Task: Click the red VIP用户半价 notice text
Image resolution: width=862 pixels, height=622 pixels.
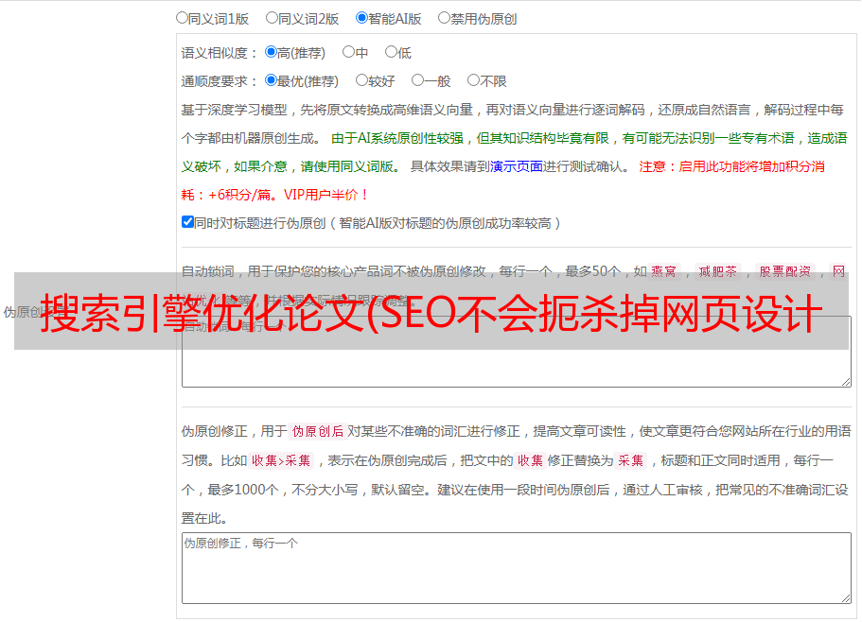Action: pos(326,195)
